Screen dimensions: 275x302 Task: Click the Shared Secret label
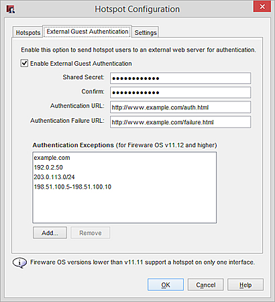[83, 77]
